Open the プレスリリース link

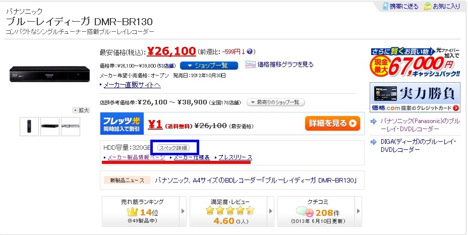pyautogui.click(x=235, y=158)
